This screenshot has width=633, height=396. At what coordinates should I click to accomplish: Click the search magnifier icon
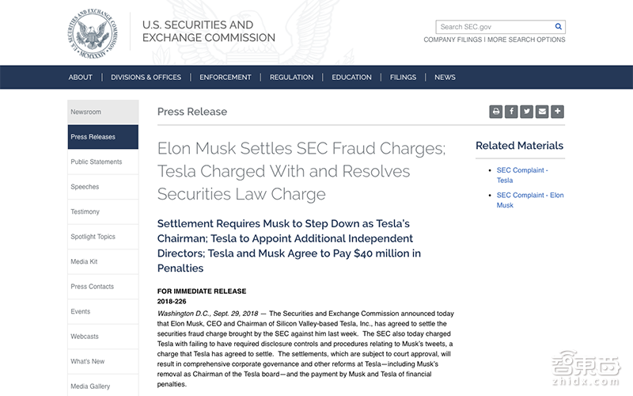[x=559, y=27]
